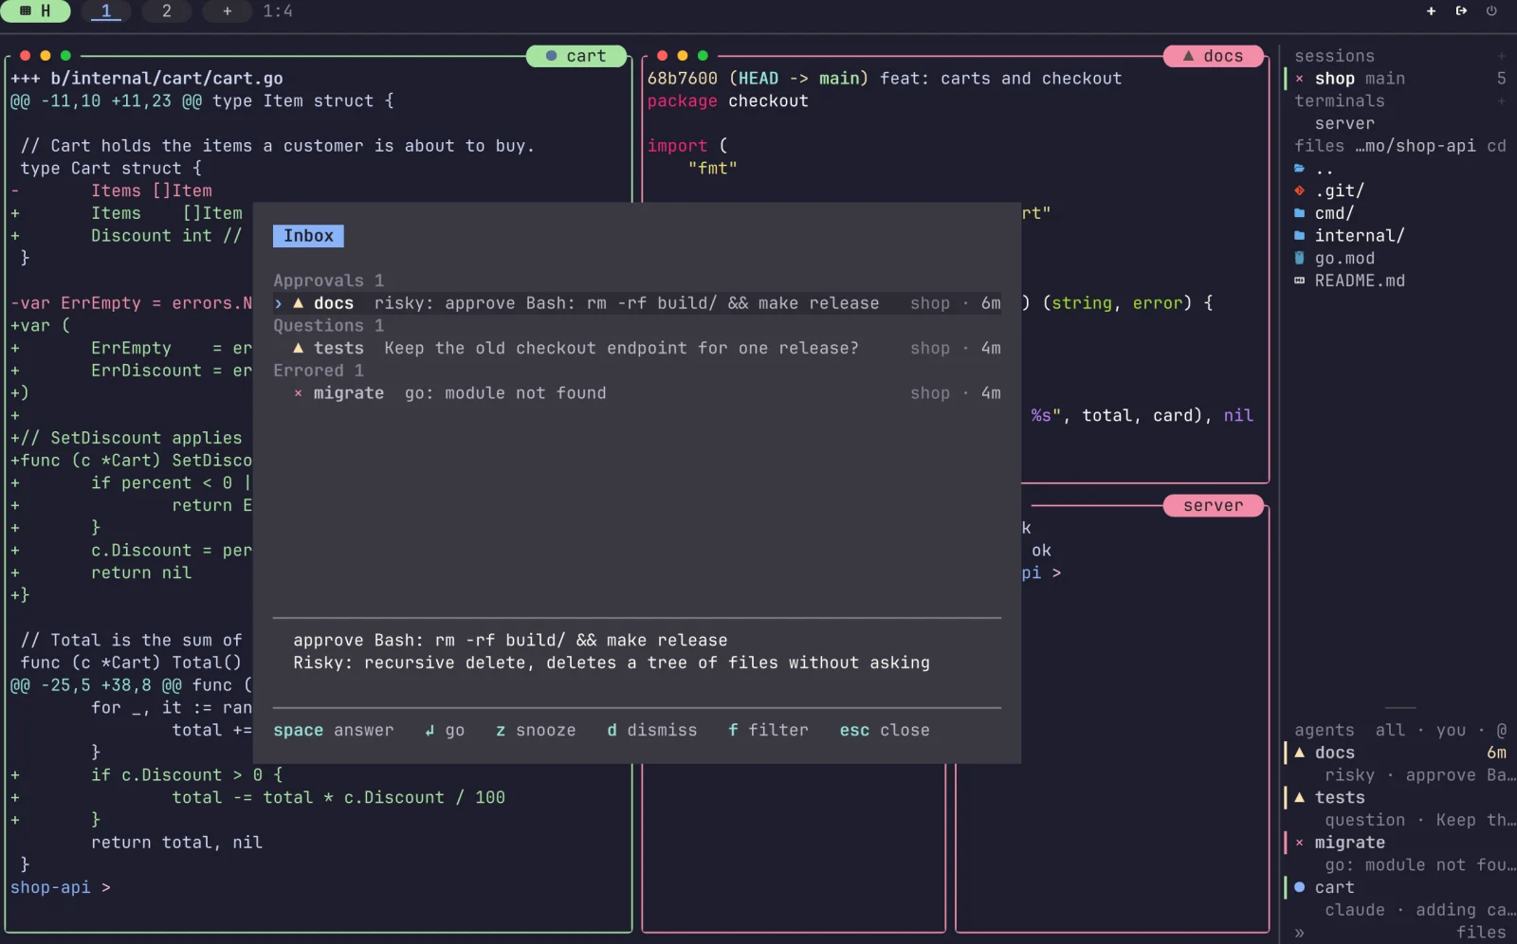Click the detach/logout arrow icon at top right
1517x944 pixels.
click(1461, 11)
